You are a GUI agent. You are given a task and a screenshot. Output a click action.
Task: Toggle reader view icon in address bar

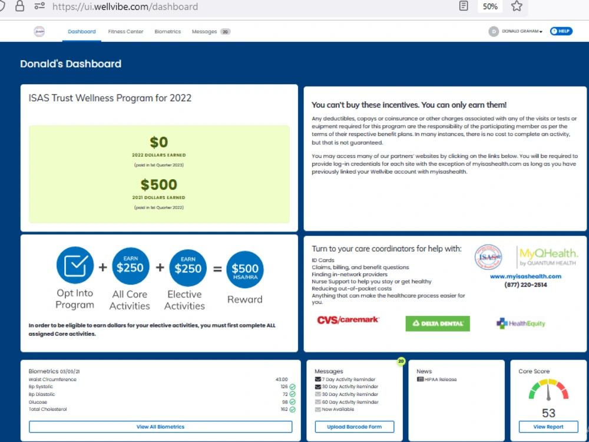[x=464, y=6]
